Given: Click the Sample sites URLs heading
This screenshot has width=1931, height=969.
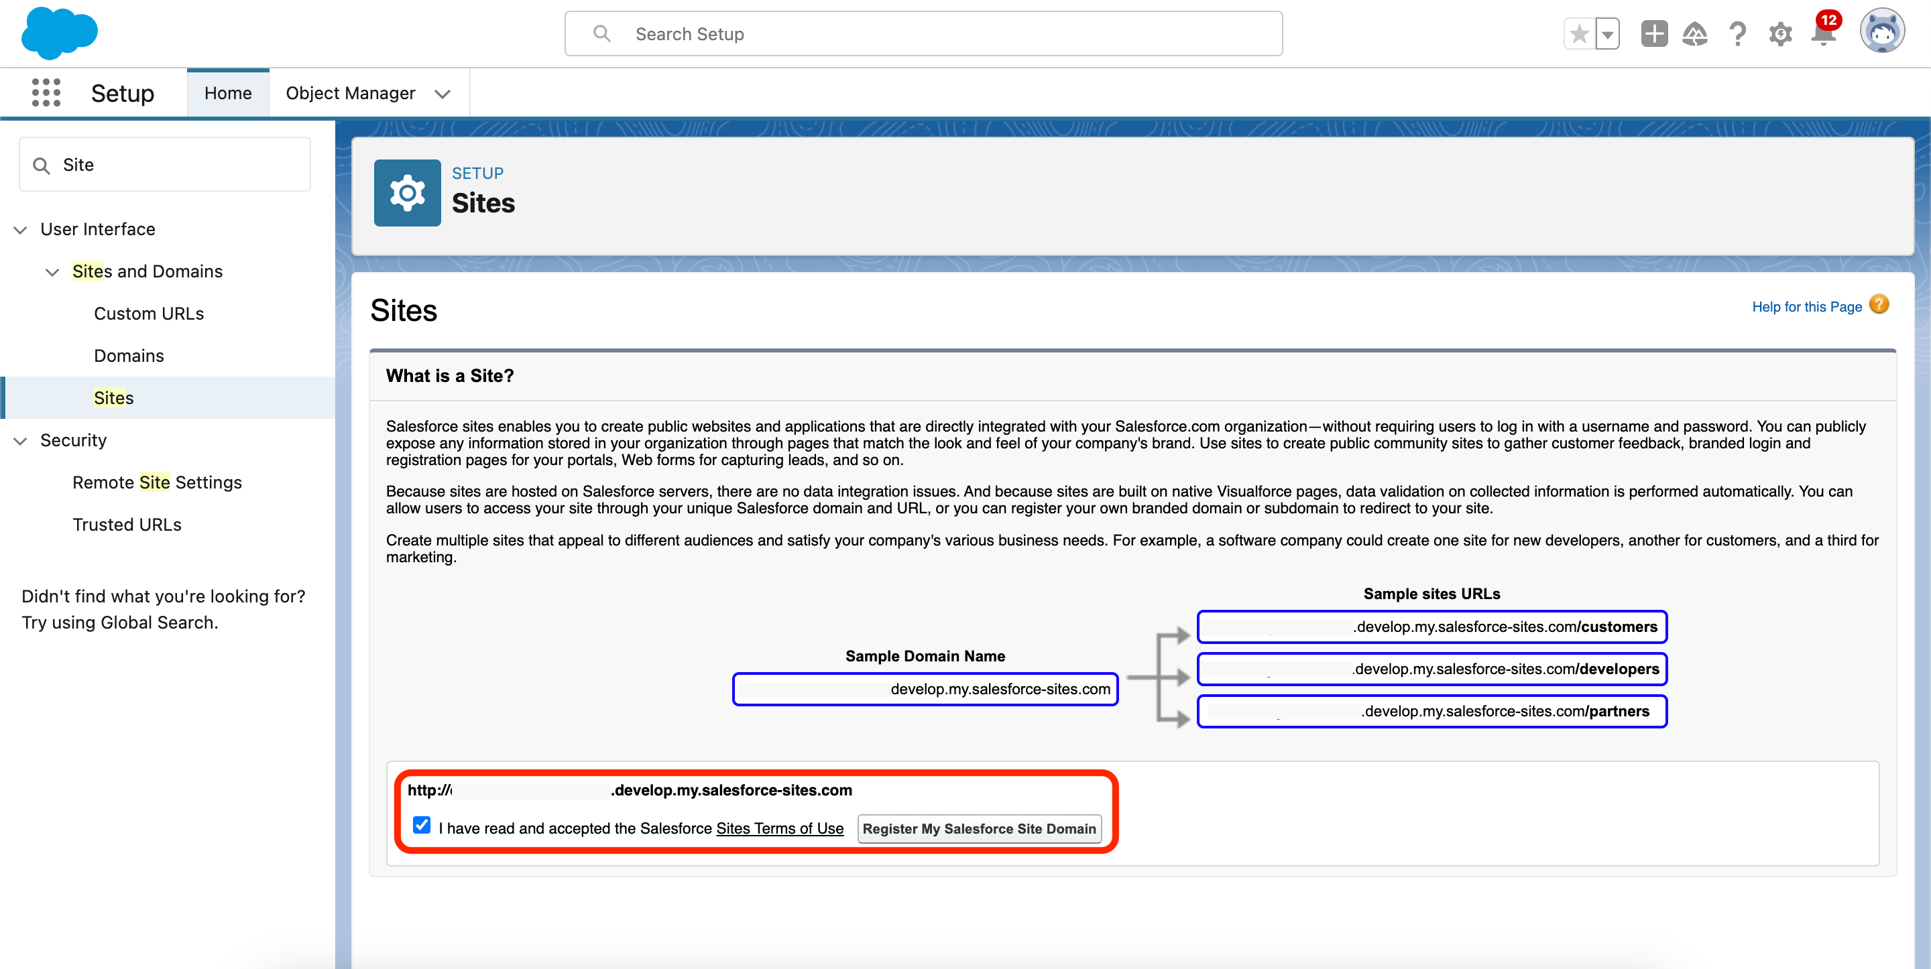Looking at the screenshot, I should pos(1431,594).
